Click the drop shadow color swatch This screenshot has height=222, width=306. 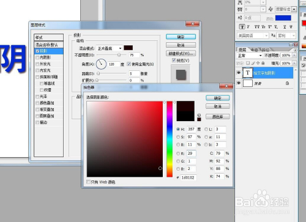(129, 48)
